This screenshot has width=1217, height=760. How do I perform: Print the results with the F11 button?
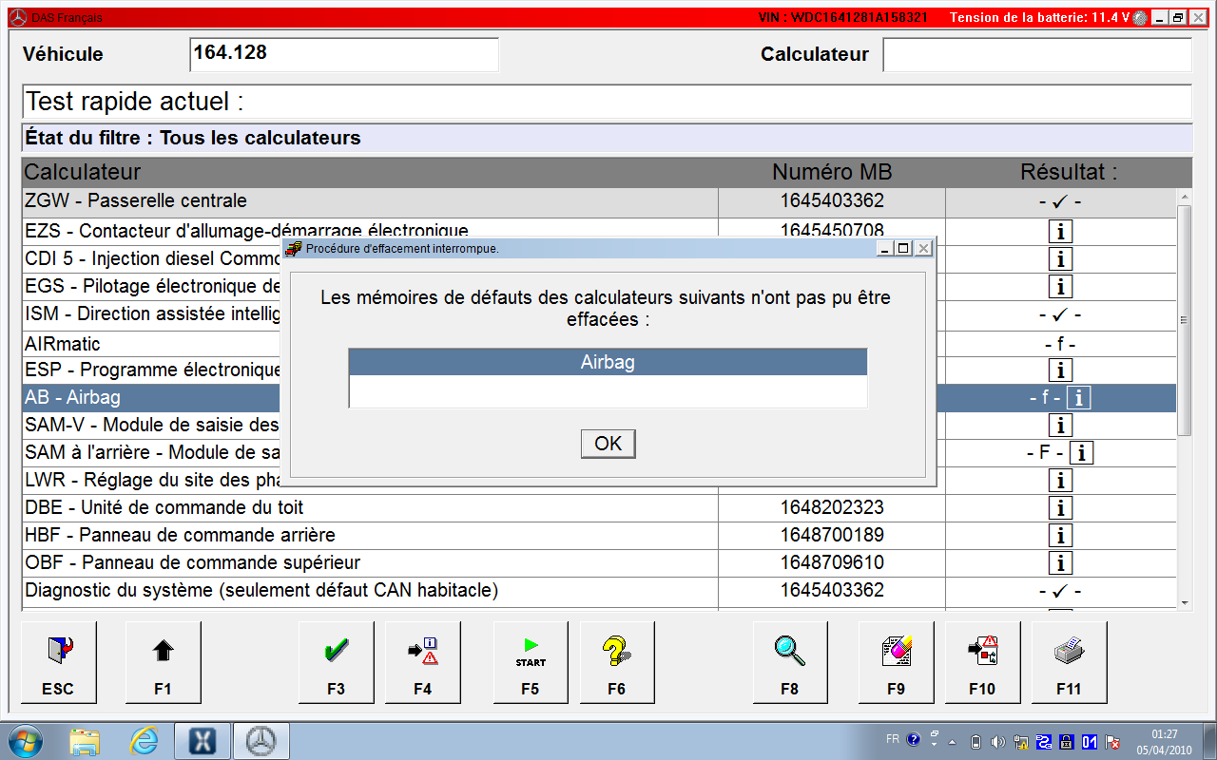[1070, 662]
